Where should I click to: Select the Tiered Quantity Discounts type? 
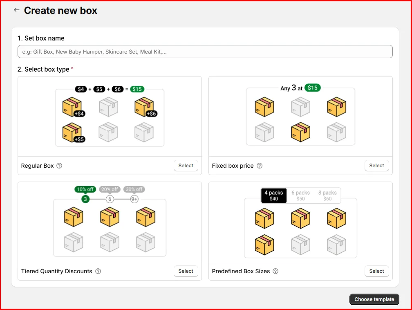(186, 271)
